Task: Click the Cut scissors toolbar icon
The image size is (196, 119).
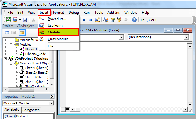Action: [x=33, y=20]
